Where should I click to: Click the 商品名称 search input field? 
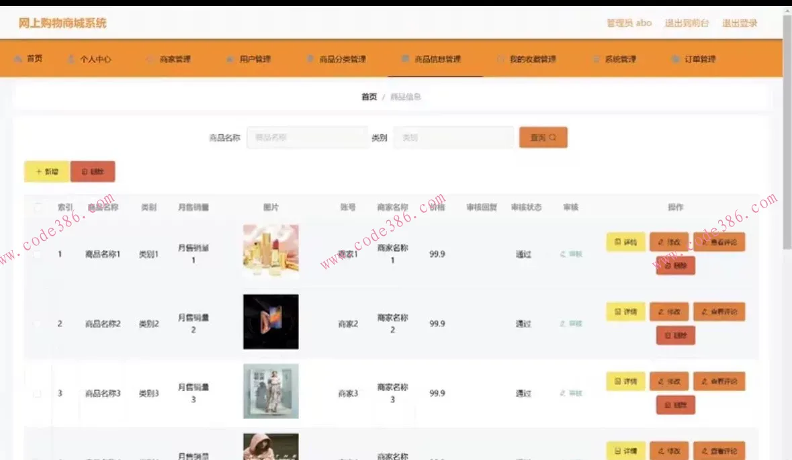[x=307, y=137]
